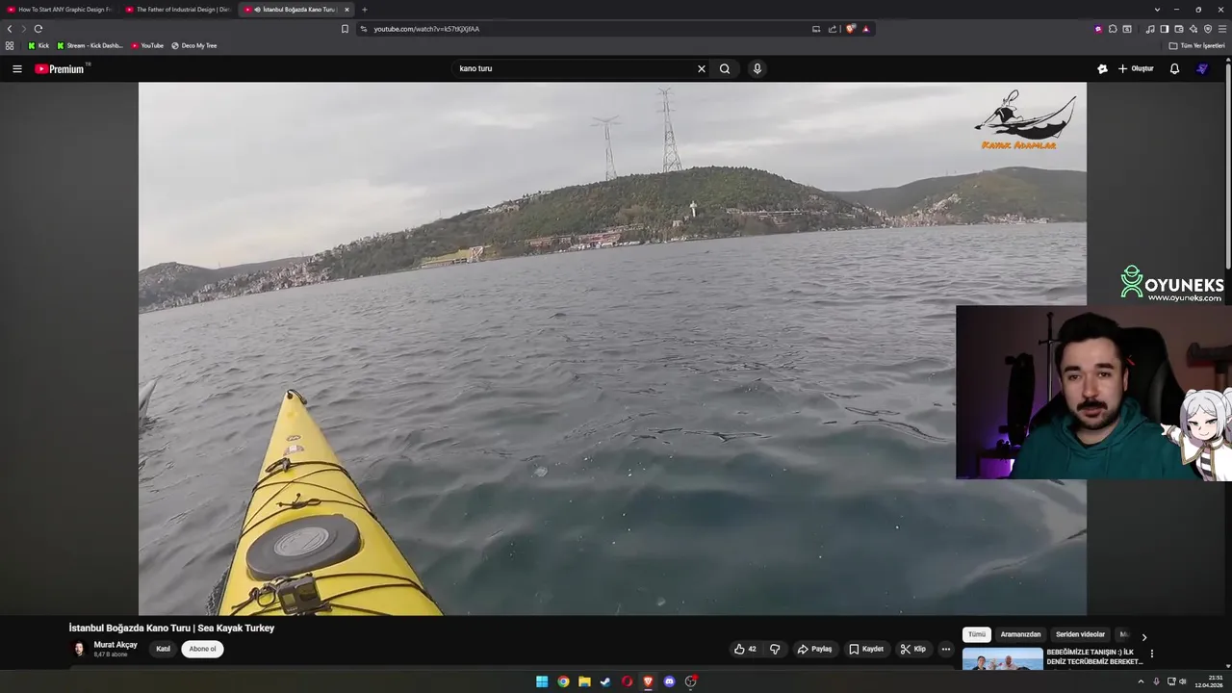Show hidden system tray icons

point(1142,681)
